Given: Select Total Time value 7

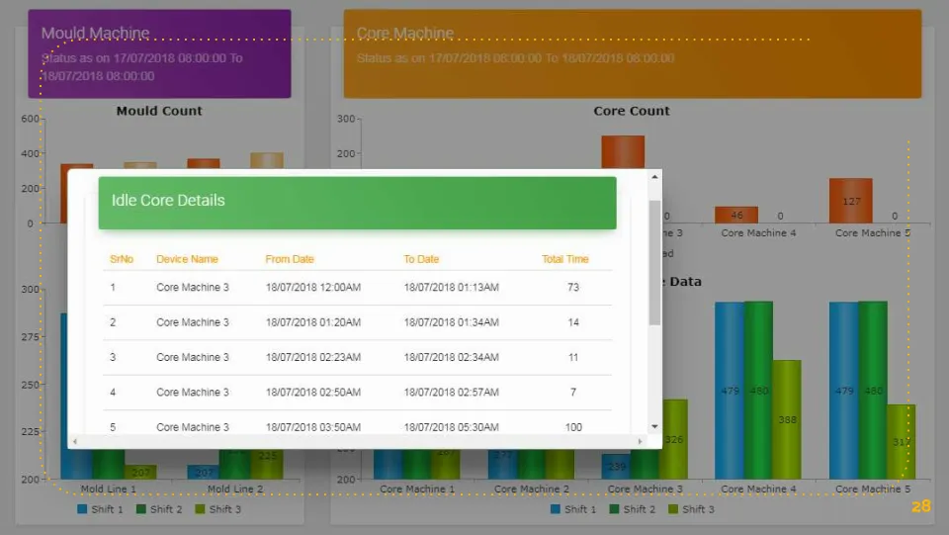Looking at the screenshot, I should pos(573,393).
